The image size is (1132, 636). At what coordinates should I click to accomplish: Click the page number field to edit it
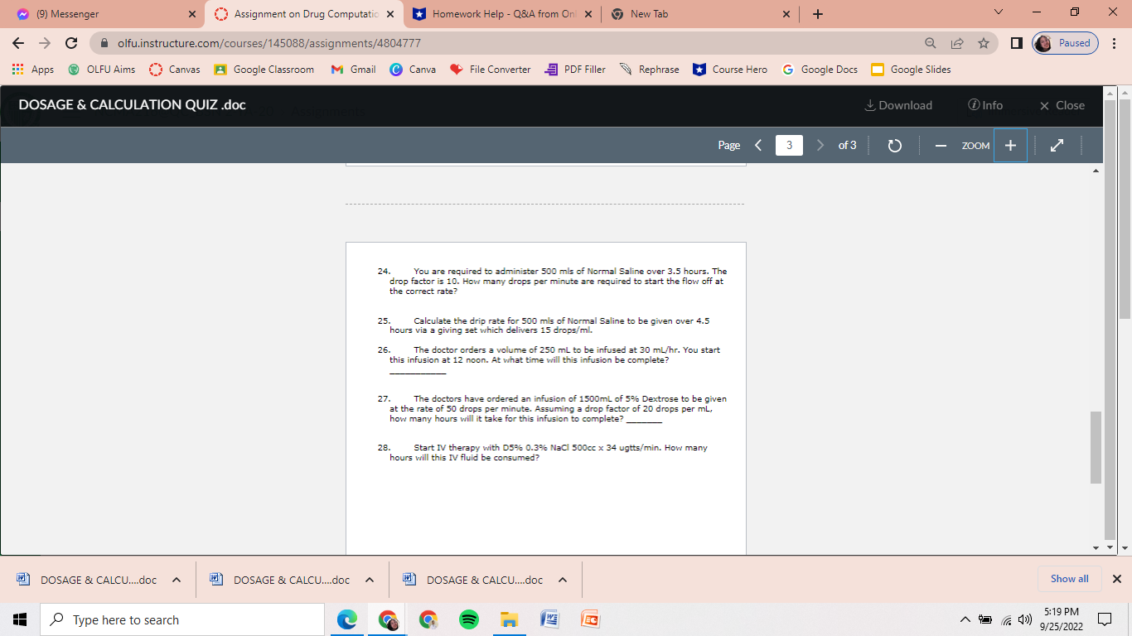tap(788, 145)
